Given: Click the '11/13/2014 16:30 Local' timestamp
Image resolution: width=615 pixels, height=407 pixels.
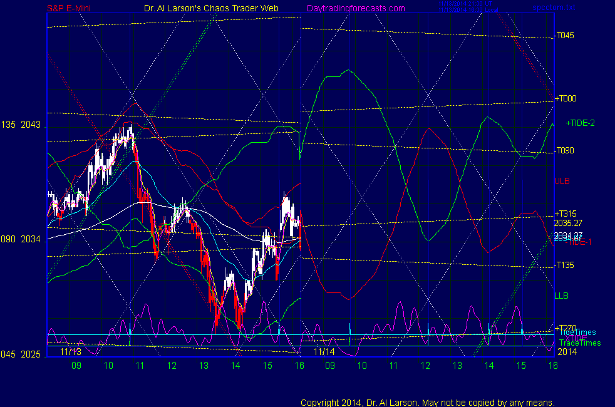Looking at the screenshot, I should click(468, 10).
